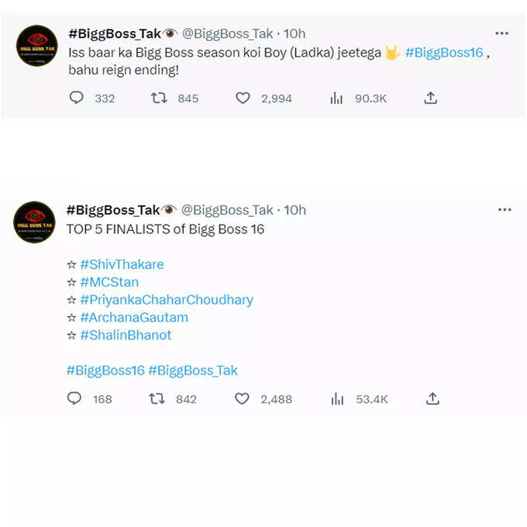View analytics showing 90.3K views

click(336, 98)
